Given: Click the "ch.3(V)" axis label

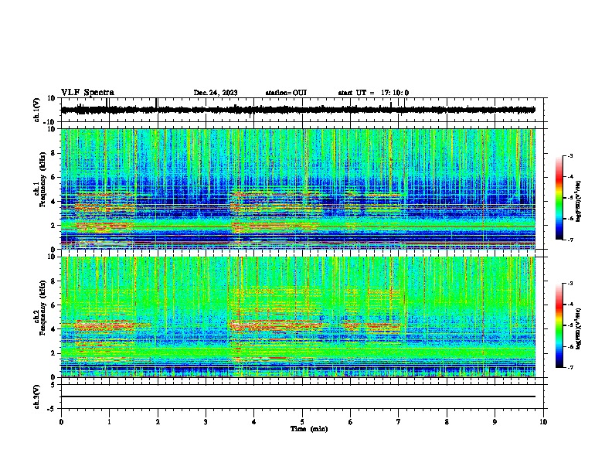Looking at the screenshot, I should pyautogui.click(x=37, y=396).
